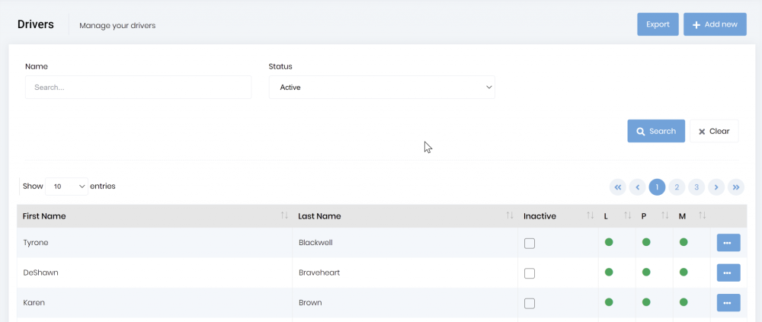Screen dimensions: 762x322
Task: Open the actions menu for Tyrone Blackwell
Action: coord(728,243)
